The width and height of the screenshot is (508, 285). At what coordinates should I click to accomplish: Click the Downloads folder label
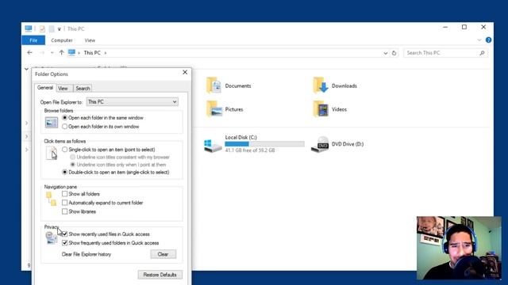344,85
